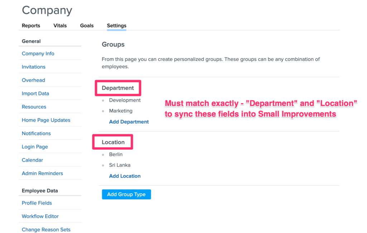Screen dimensions: 367x233
Task: Open Calendar settings
Action: click(32, 160)
